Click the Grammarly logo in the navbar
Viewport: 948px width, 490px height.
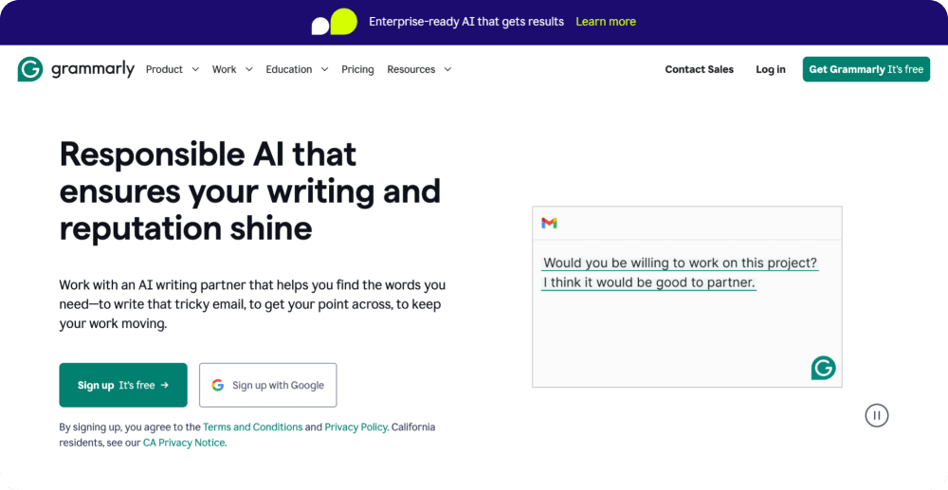[x=76, y=69]
